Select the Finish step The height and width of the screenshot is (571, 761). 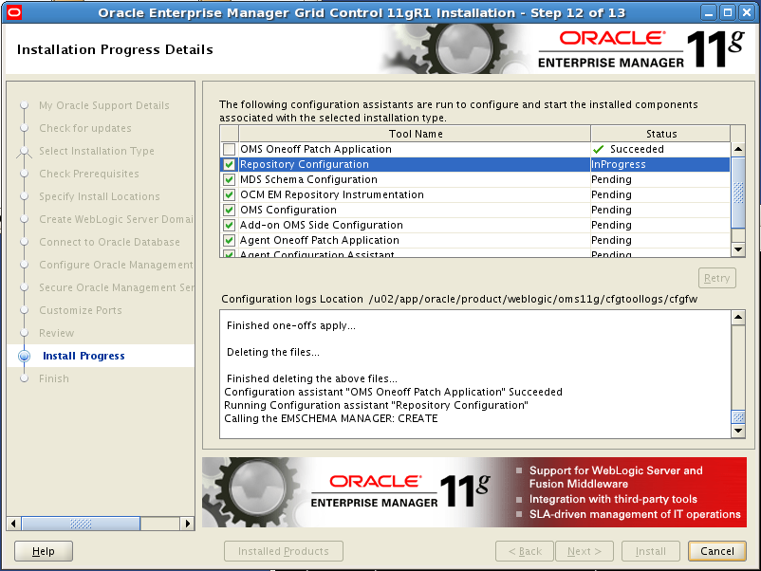click(54, 378)
